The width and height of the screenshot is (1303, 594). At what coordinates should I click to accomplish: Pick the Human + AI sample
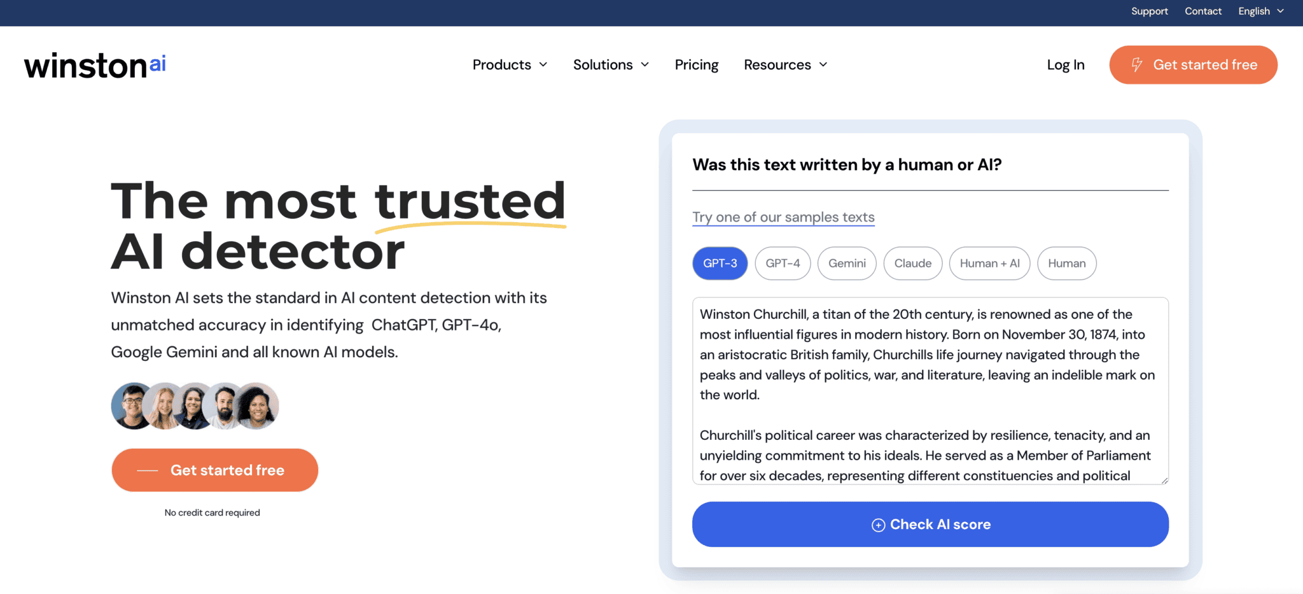point(989,264)
